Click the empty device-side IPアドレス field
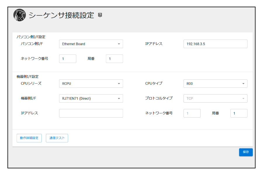 [91, 113]
